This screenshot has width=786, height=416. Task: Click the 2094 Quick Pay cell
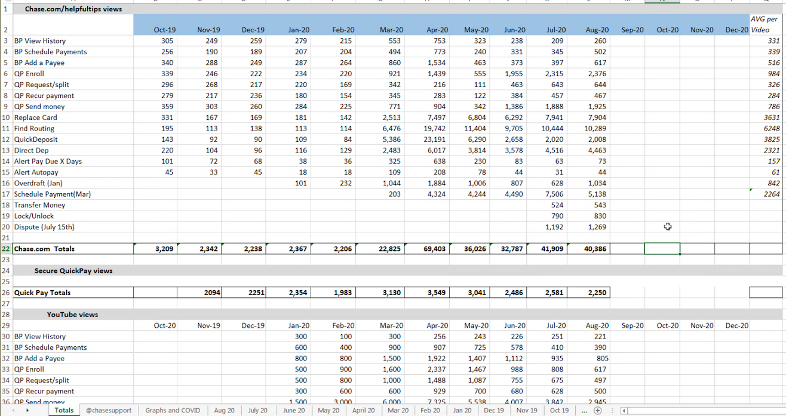(199, 293)
